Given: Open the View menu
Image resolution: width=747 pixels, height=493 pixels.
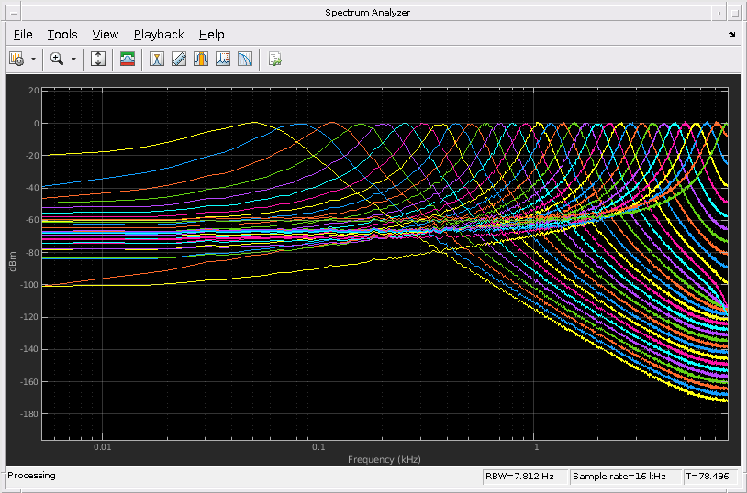Looking at the screenshot, I should coord(106,34).
